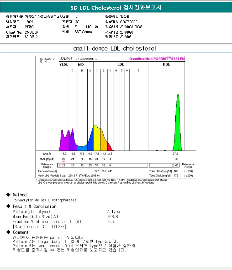Click the diamond bullet beside Result & Conclusion
Image resolution: width=232 pixels, height=270 pixels.
click(8, 206)
